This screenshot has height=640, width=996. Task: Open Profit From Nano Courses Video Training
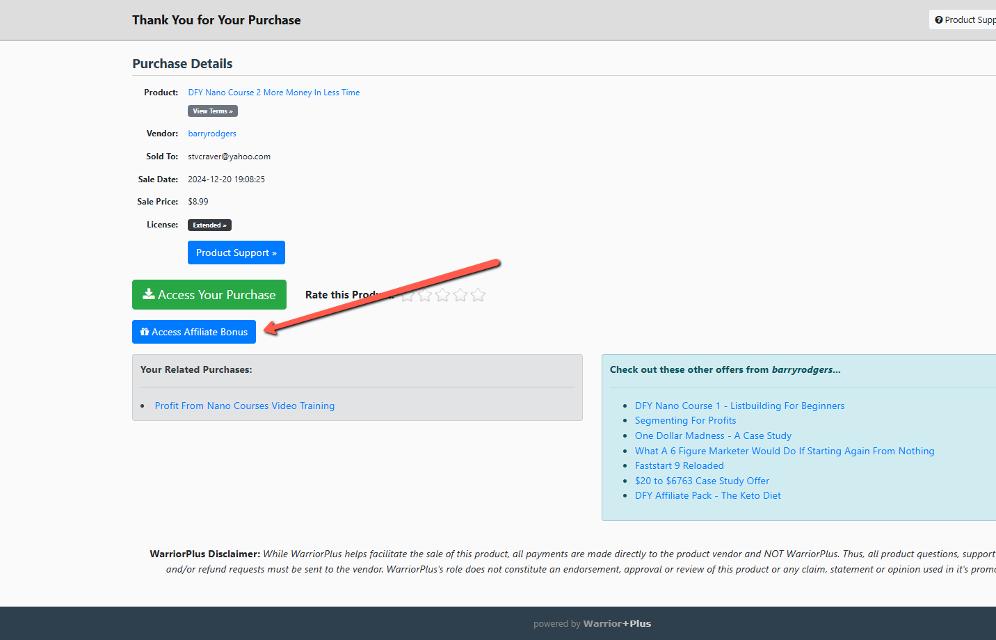point(245,406)
